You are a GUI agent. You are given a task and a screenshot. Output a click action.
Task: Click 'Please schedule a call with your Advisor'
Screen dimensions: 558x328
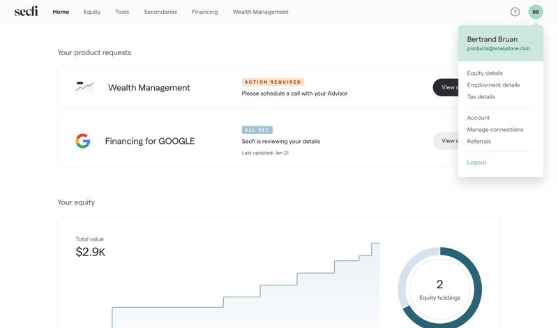(294, 94)
